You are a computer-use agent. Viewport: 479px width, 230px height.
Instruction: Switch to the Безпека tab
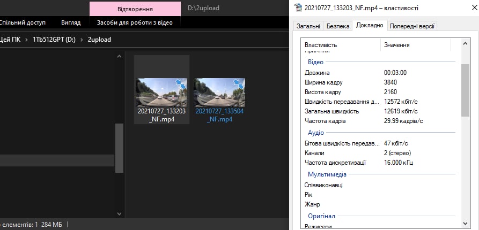338,26
